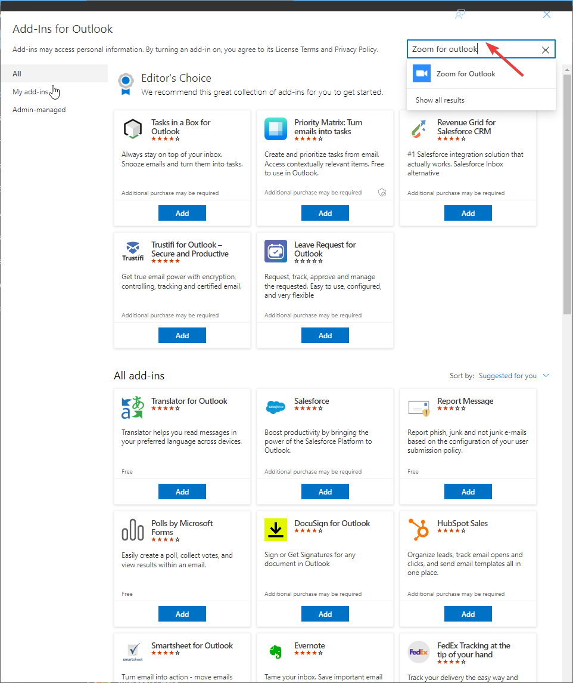Add Translator for Outlook
Viewport: 573px width, 683px height.
point(182,492)
